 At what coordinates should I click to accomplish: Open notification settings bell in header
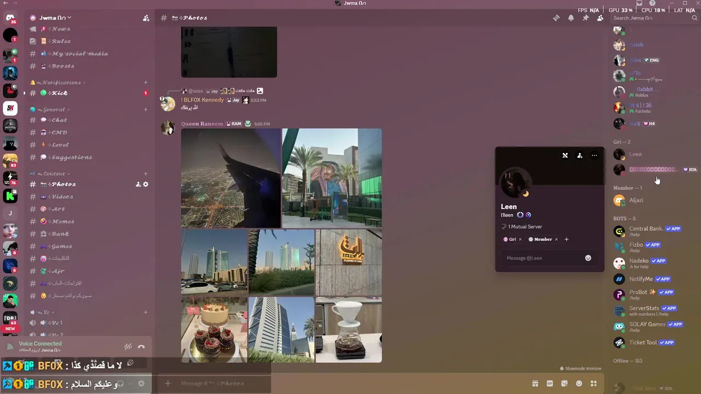[x=571, y=18]
